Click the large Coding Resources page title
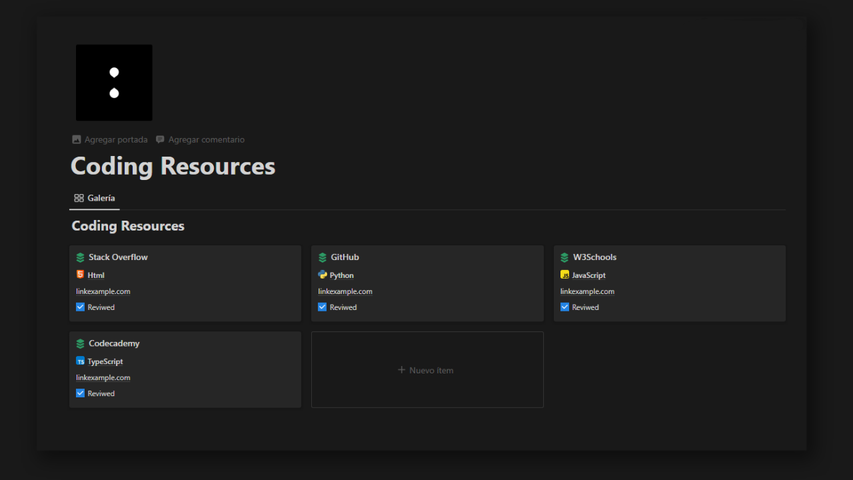This screenshot has height=480, width=853. (173, 166)
